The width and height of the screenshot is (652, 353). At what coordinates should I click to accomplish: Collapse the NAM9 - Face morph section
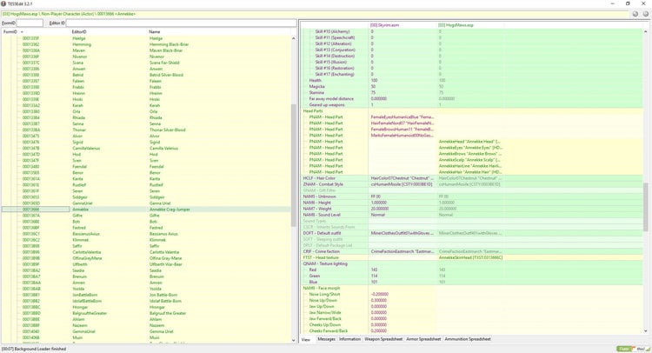tap(322, 288)
